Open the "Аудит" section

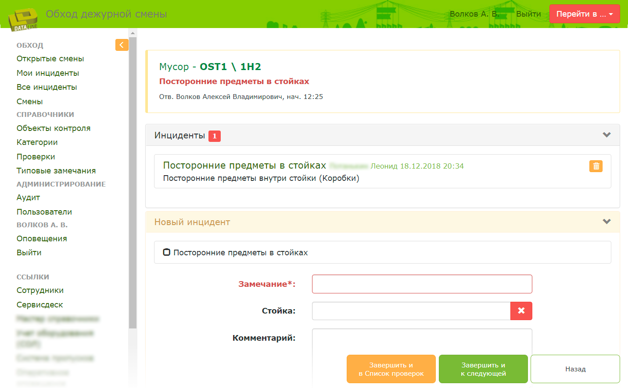click(28, 197)
